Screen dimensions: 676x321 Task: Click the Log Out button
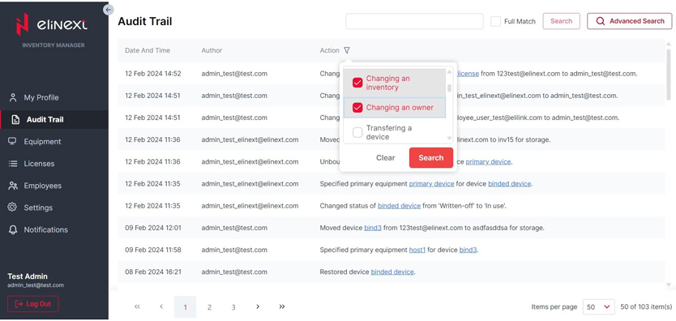(x=33, y=304)
